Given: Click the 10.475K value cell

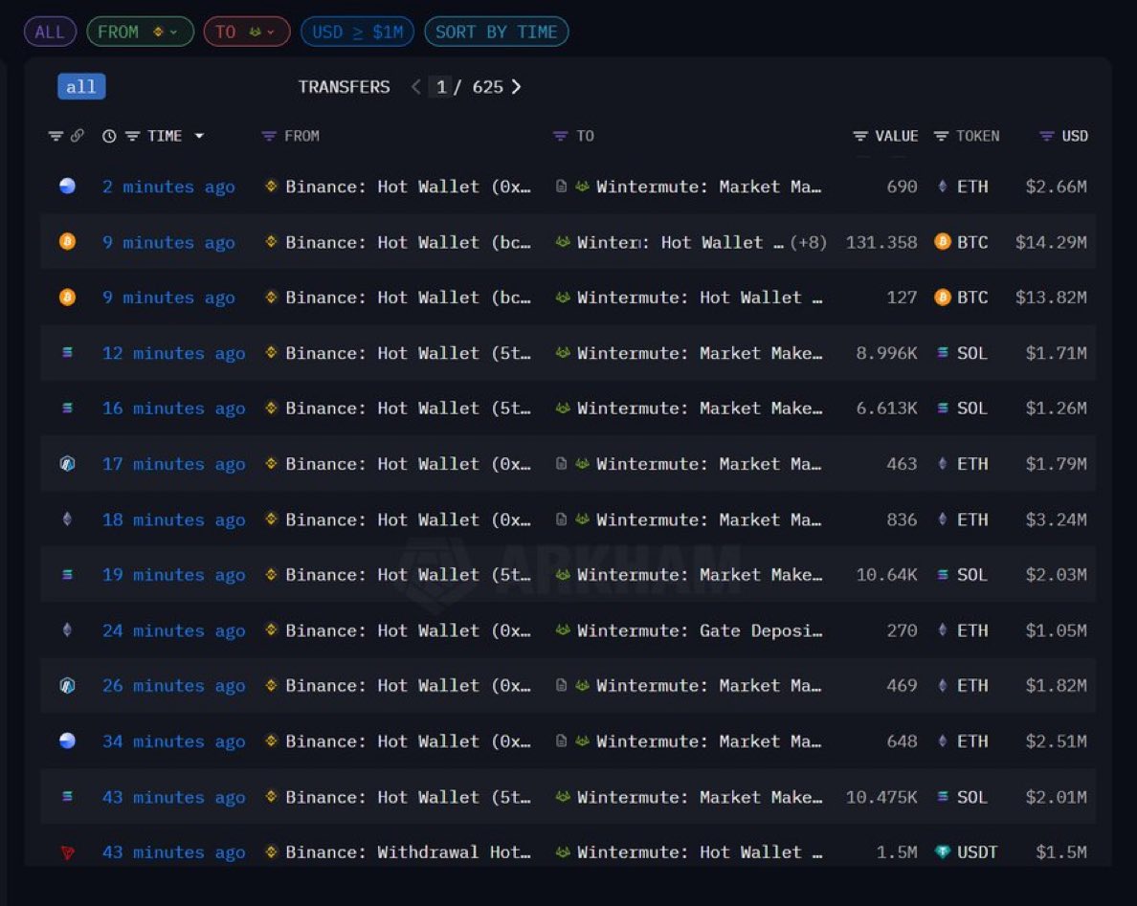Looking at the screenshot, I should click(881, 798).
